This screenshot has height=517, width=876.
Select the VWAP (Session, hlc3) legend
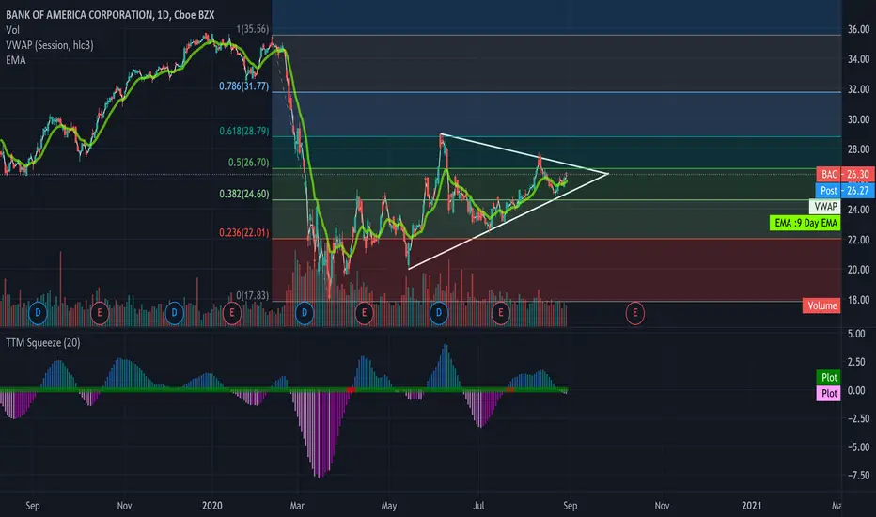coord(49,45)
